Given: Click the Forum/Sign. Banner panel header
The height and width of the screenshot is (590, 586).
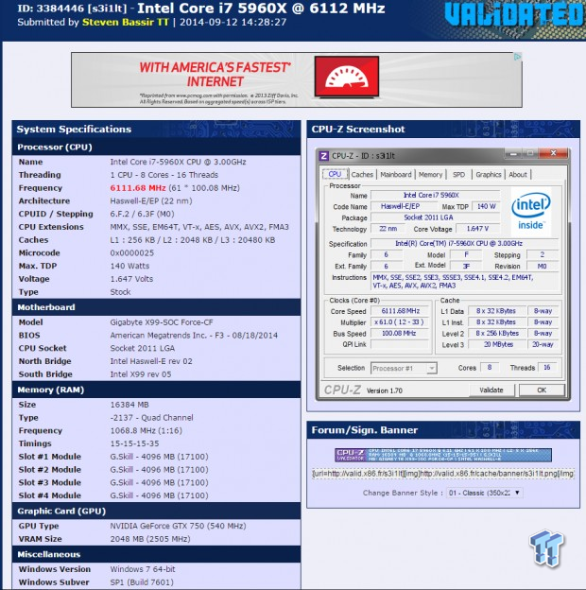Looking at the screenshot, I should coord(443,430).
